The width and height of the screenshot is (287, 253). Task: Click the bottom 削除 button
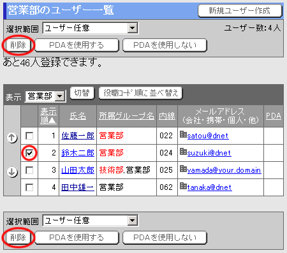18,238
